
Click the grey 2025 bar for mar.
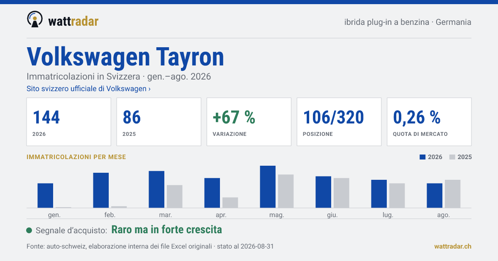(175, 196)
